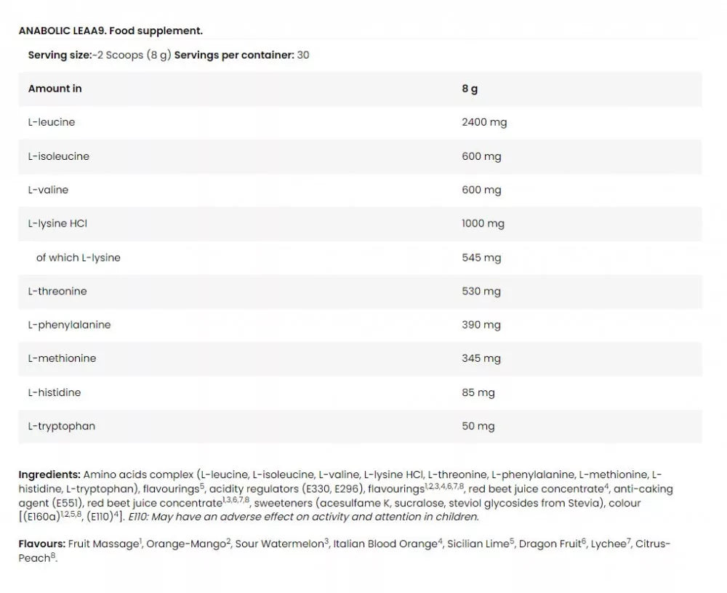
Task: Click the L-phenylalanine row label
Action: [x=70, y=325]
